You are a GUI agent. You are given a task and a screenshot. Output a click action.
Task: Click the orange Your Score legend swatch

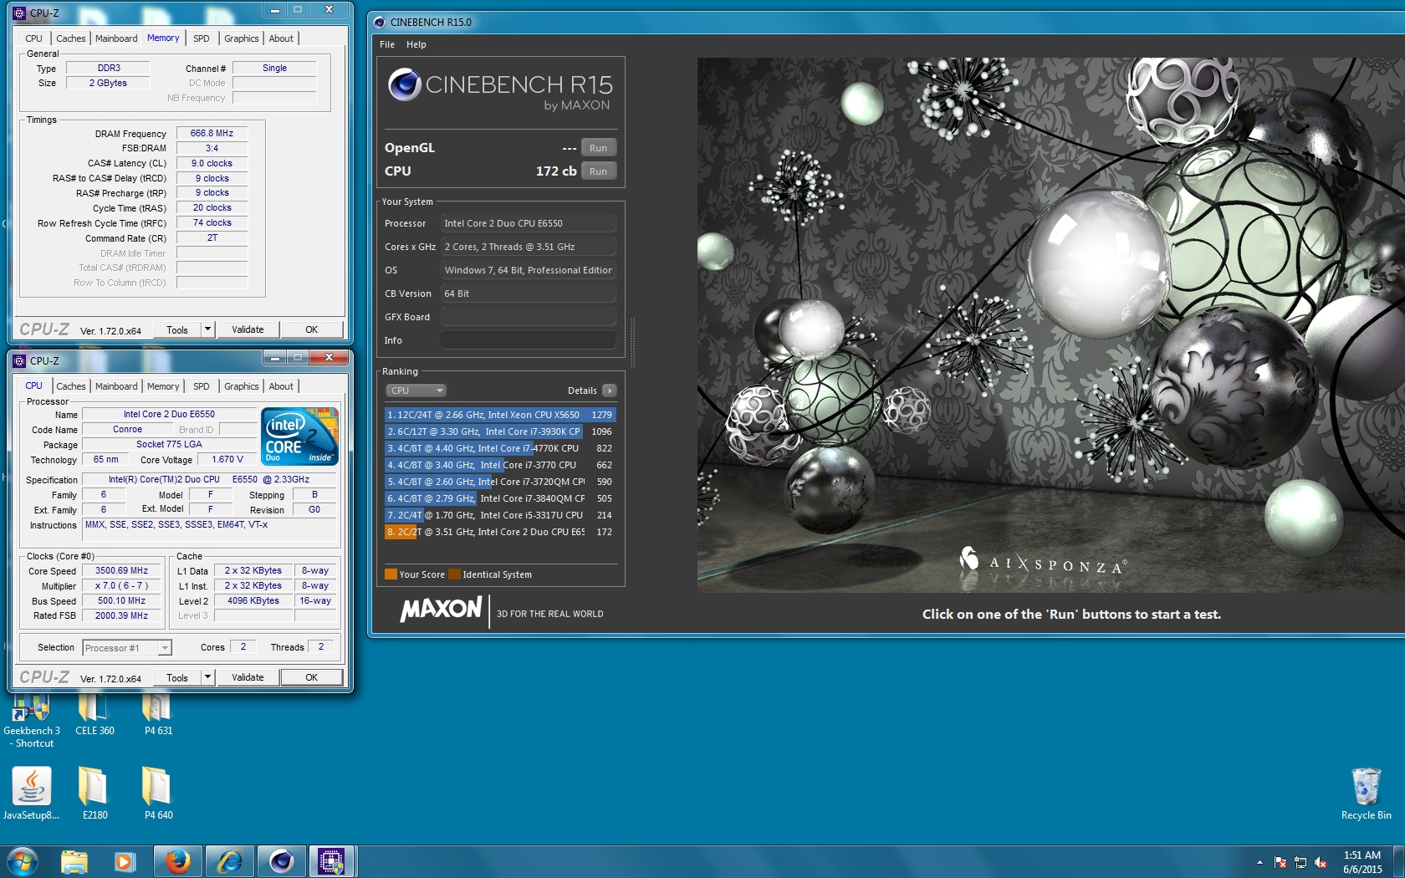pos(391,574)
